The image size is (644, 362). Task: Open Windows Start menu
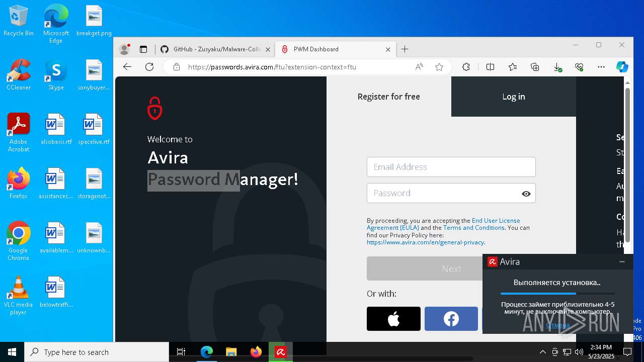(12, 352)
